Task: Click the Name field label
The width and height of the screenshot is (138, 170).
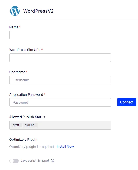Action: coord(14,27)
